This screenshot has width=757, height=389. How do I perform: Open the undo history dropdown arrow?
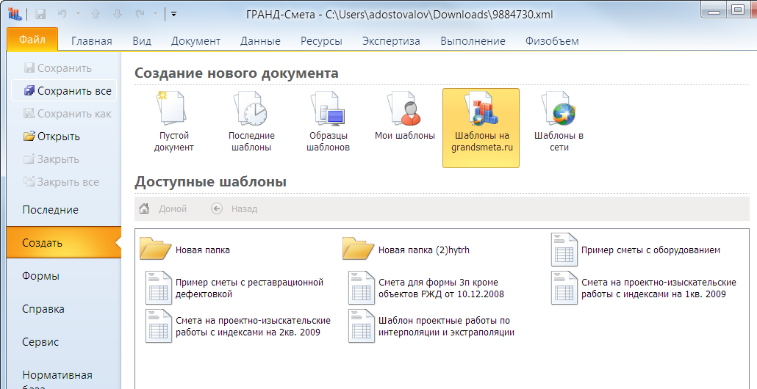click(78, 15)
